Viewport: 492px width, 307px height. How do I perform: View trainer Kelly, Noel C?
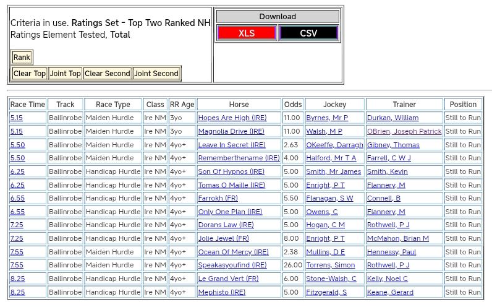tap(387, 279)
